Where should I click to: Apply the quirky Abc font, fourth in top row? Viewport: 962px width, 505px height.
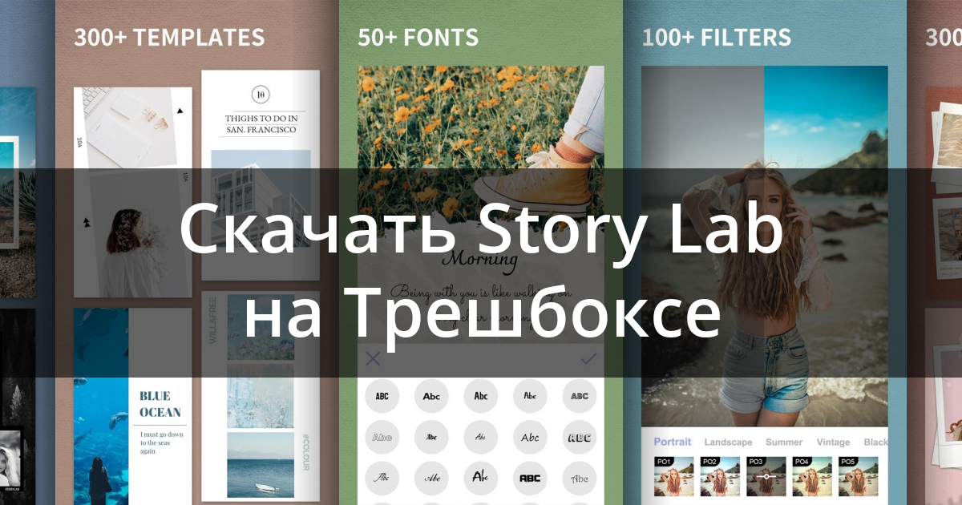click(530, 396)
